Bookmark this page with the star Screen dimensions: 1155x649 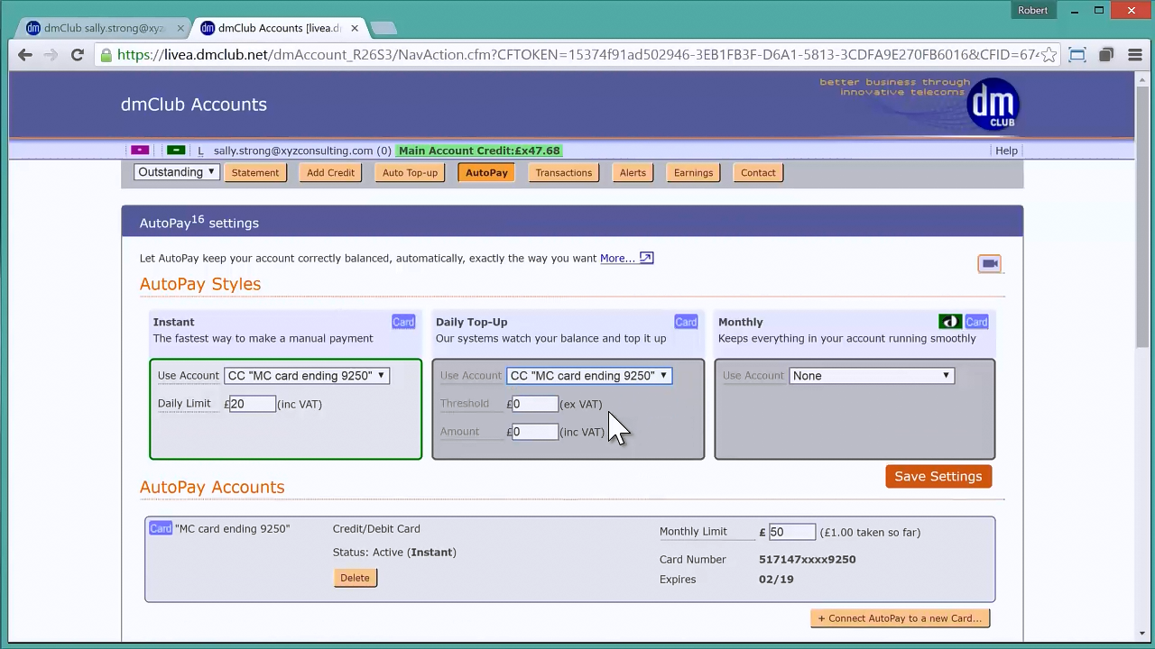point(1049,55)
